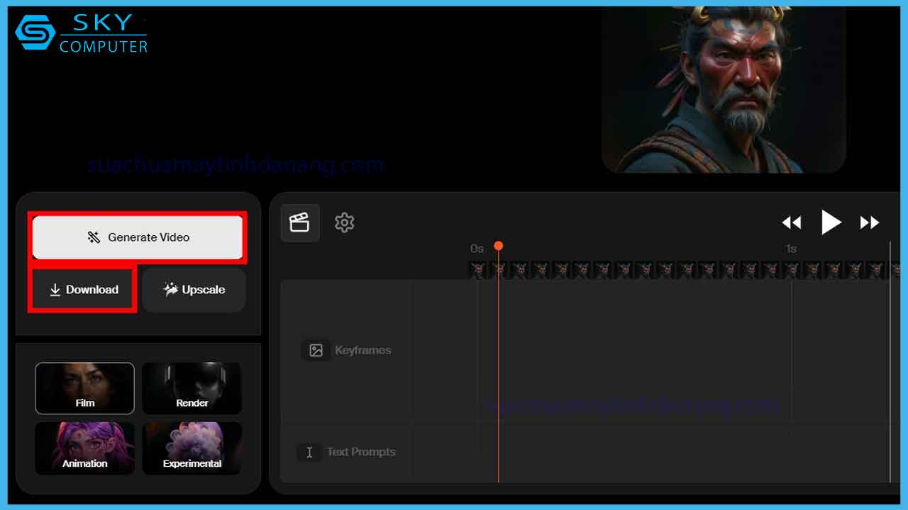The width and height of the screenshot is (908, 510).
Task: Click the samurai preview image
Action: coord(724,89)
